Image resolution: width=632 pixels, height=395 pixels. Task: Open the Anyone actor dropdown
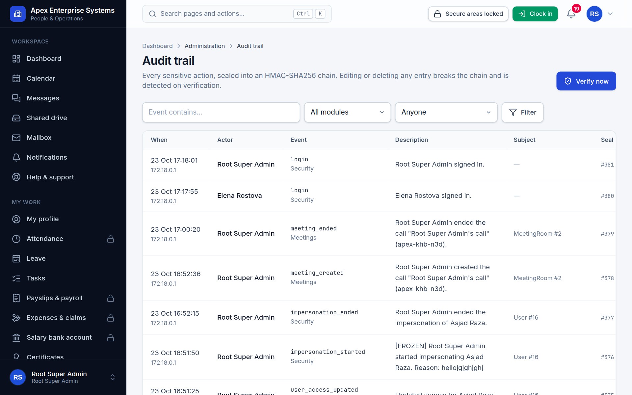point(446,112)
